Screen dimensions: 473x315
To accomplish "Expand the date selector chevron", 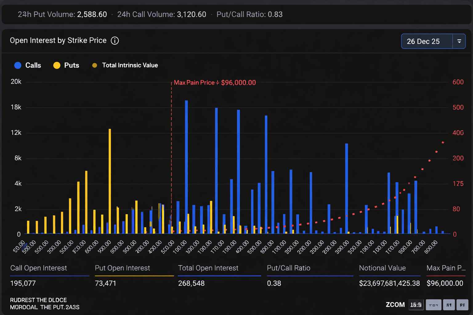I will [459, 41].
